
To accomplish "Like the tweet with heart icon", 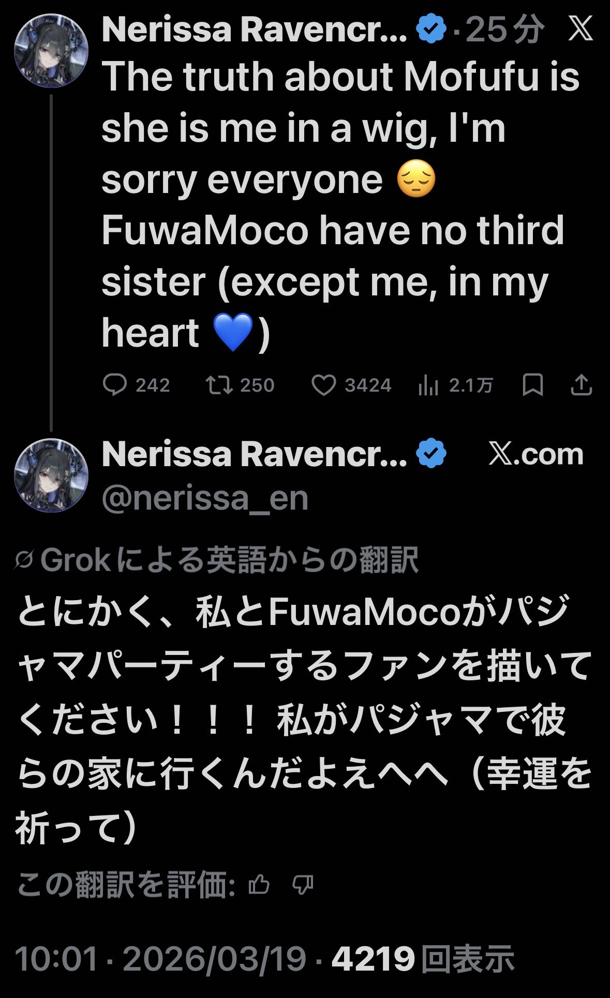I will [324, 385].
